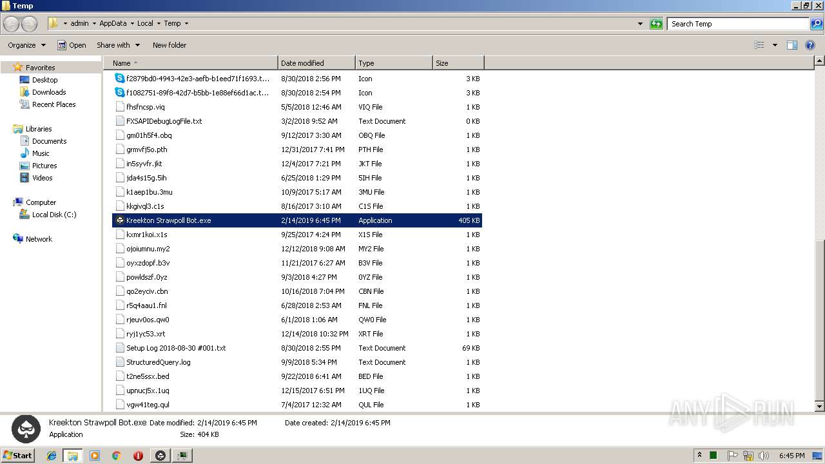Open Windows Media Player taskbar icon
Viewport: 825px width, 464px height.
[95, 456]
